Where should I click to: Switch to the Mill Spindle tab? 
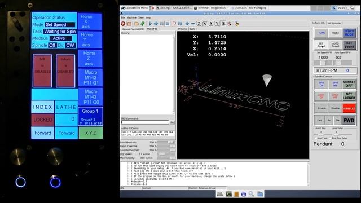click(x=334, y=23)
